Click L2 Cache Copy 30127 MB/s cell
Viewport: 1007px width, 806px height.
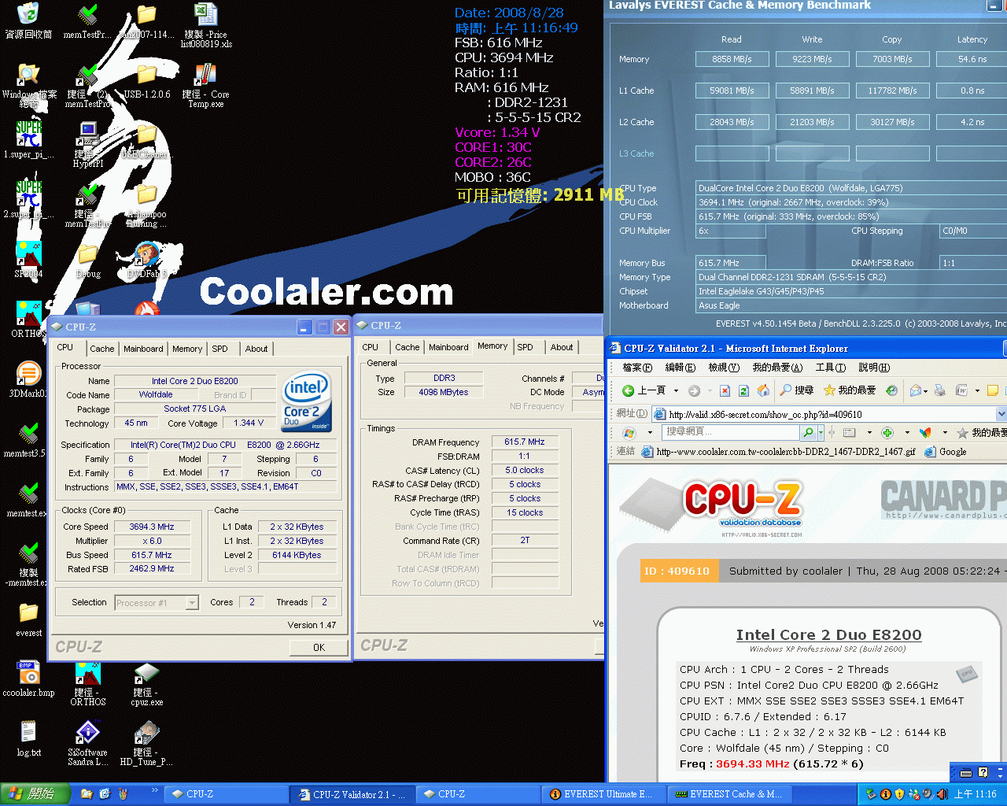click(x=892, y=122)
